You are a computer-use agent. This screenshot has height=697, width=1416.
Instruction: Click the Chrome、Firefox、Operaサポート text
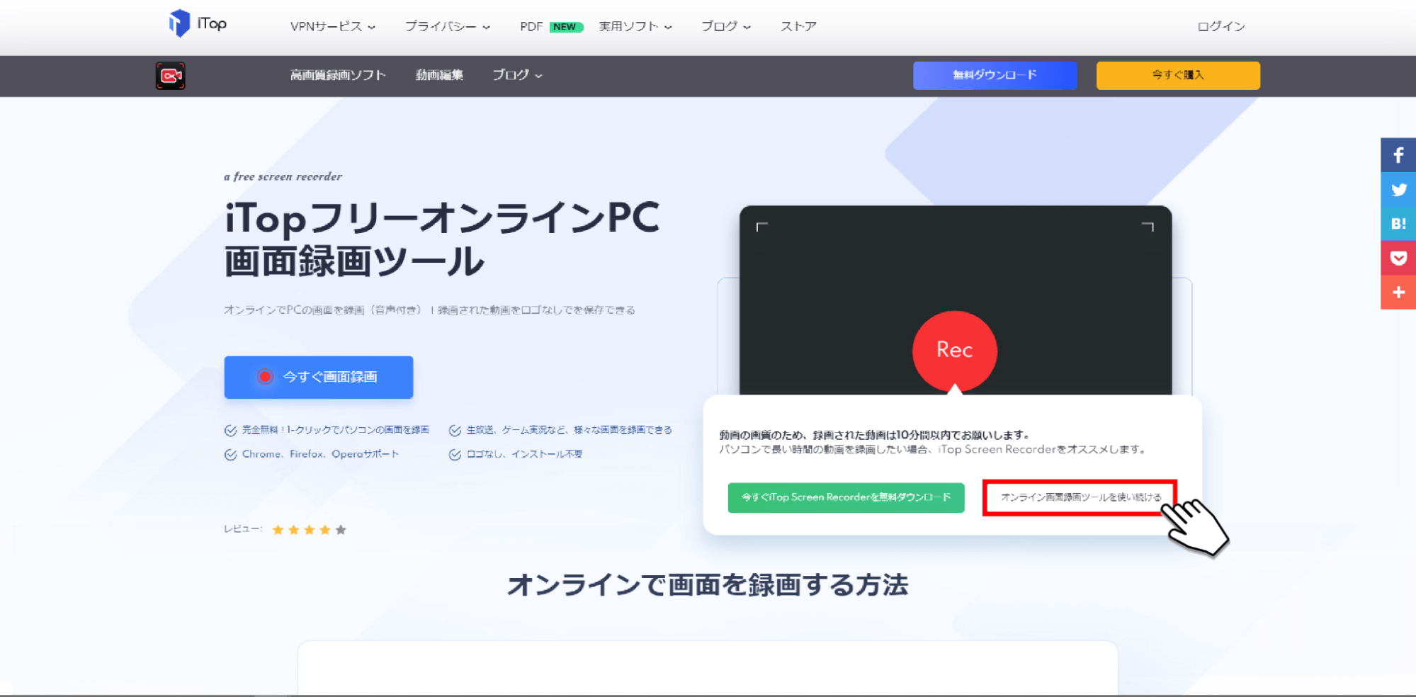point(320,454)
